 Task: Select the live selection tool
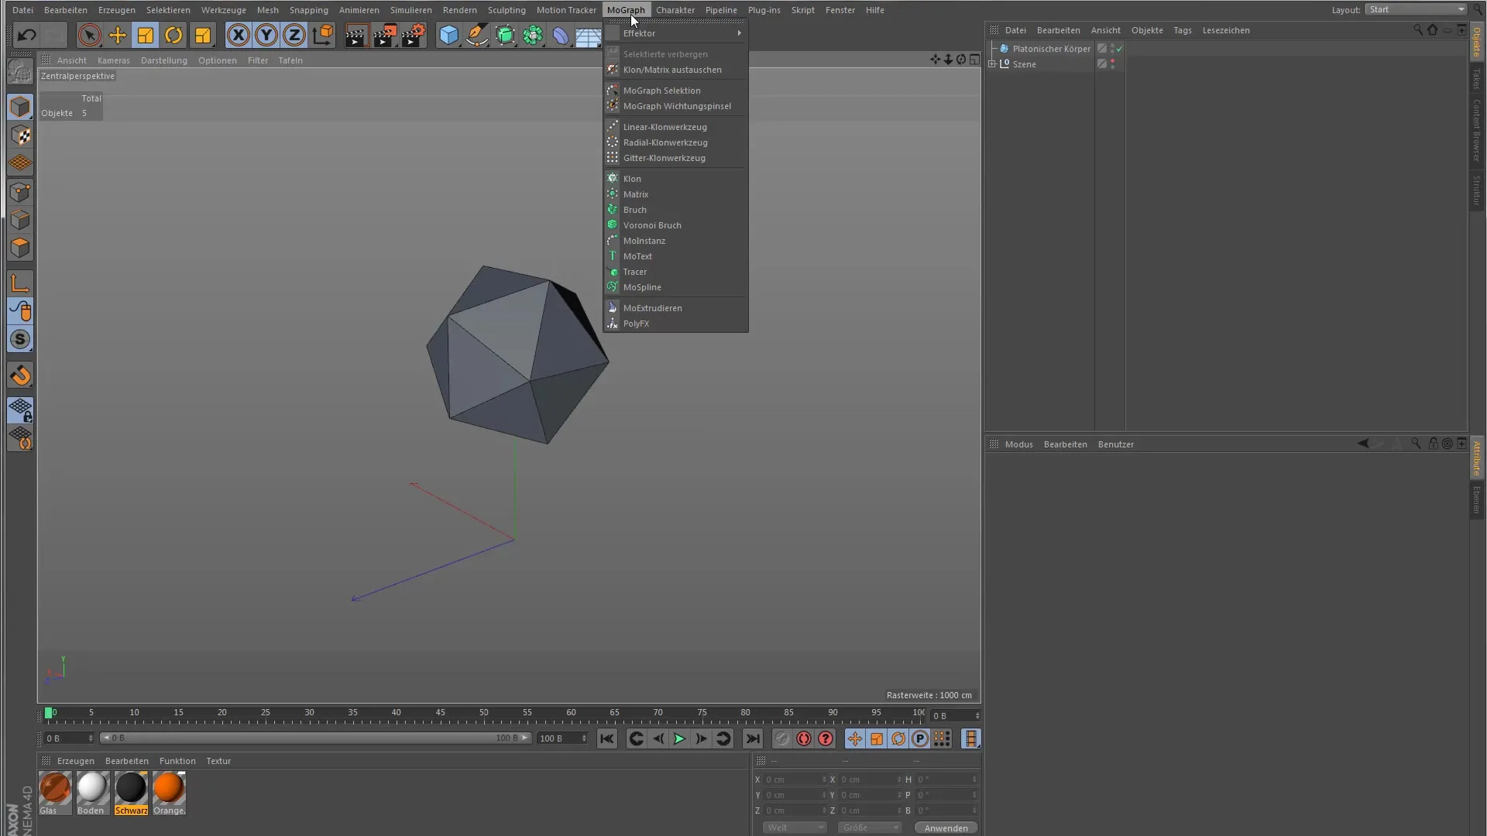click(89, 35)
